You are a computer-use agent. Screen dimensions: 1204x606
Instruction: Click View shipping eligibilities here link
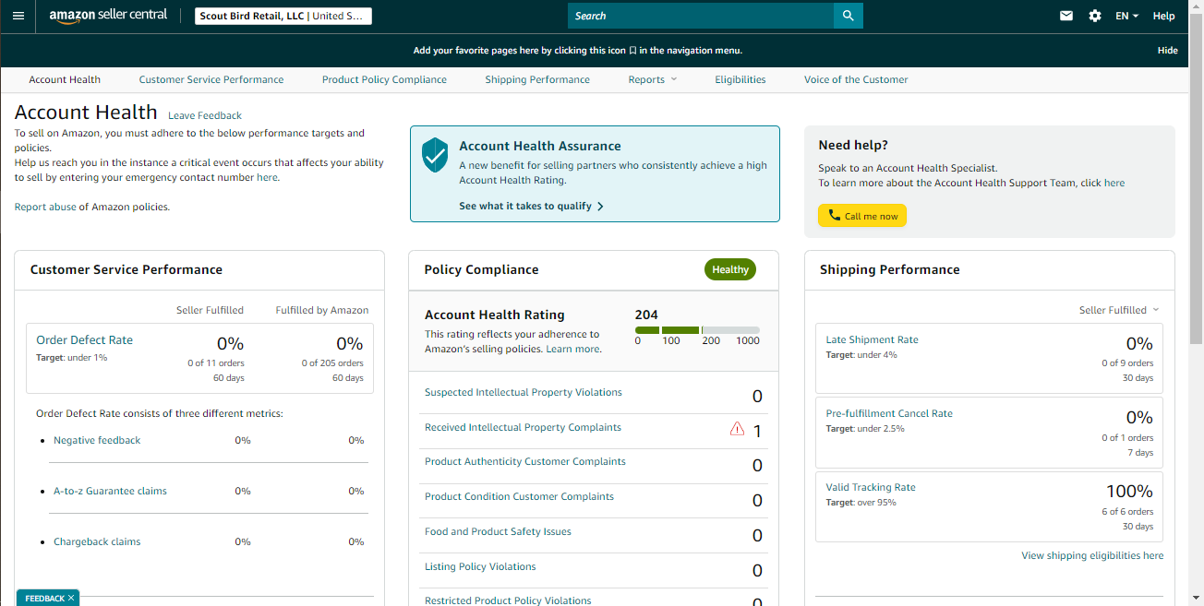[x=1092, y=555]
